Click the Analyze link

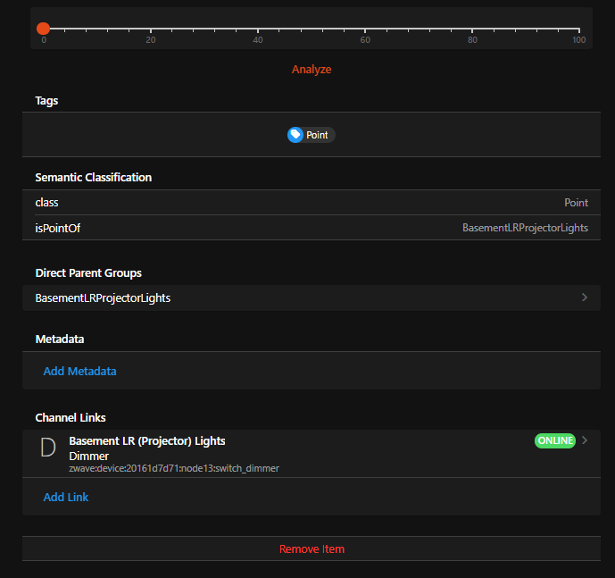point(312,69)
